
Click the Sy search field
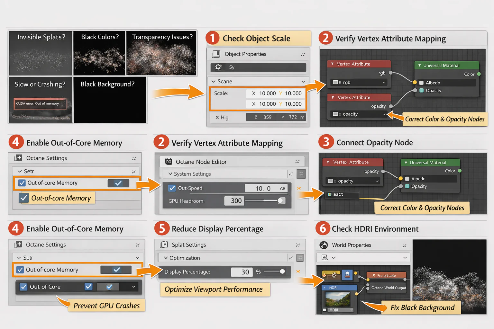click(258, 67)
